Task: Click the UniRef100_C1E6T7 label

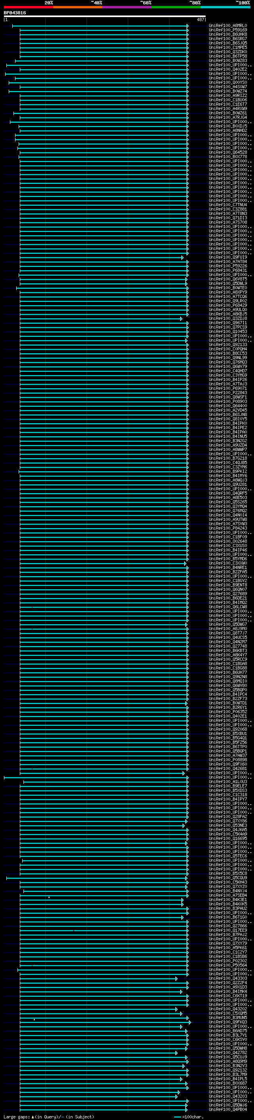Action: [x=227, y=104]
